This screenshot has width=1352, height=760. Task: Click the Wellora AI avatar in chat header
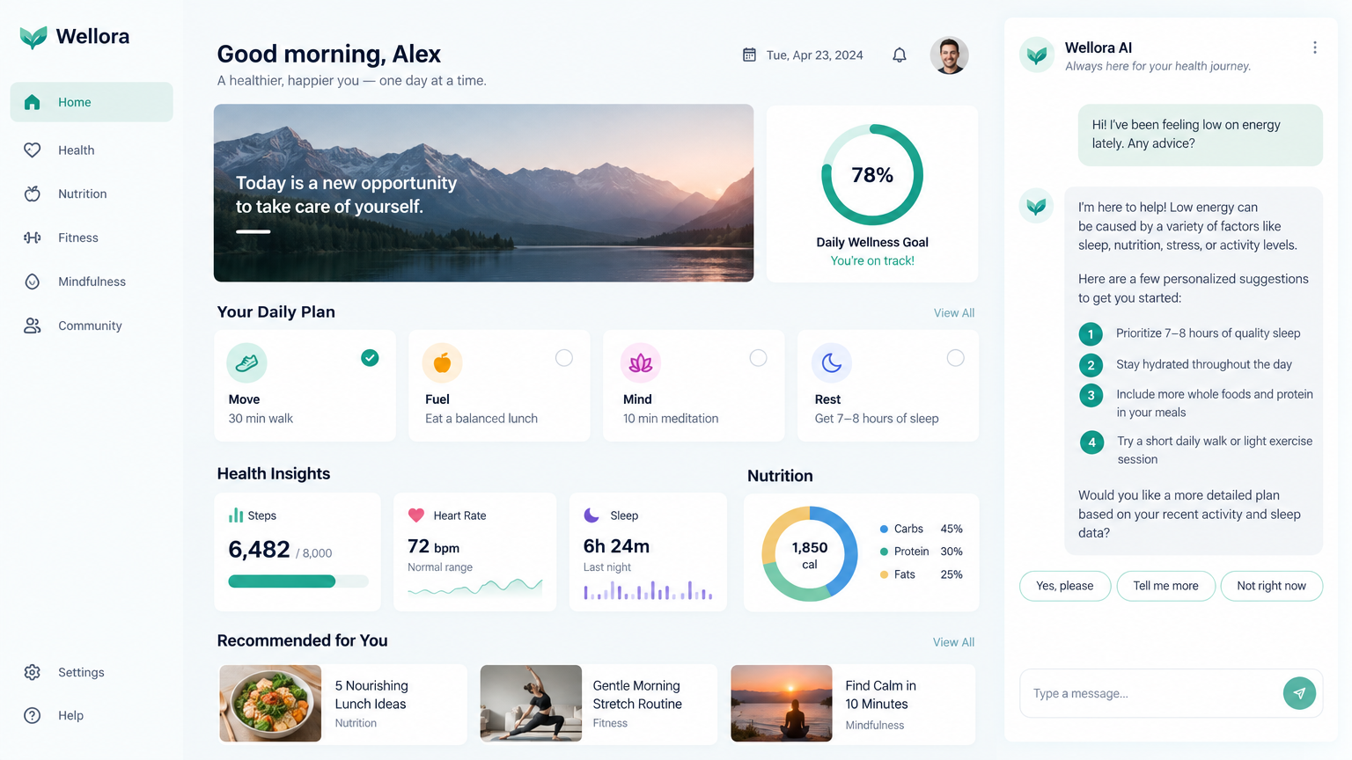pos(1037,55)
